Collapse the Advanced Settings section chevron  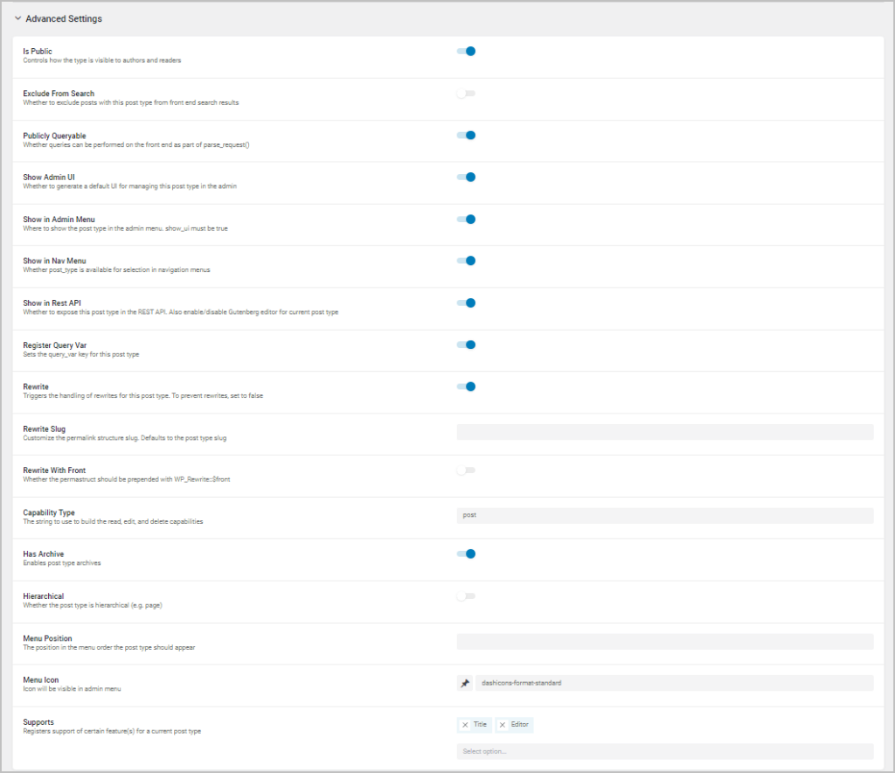(x=17, y=18)
